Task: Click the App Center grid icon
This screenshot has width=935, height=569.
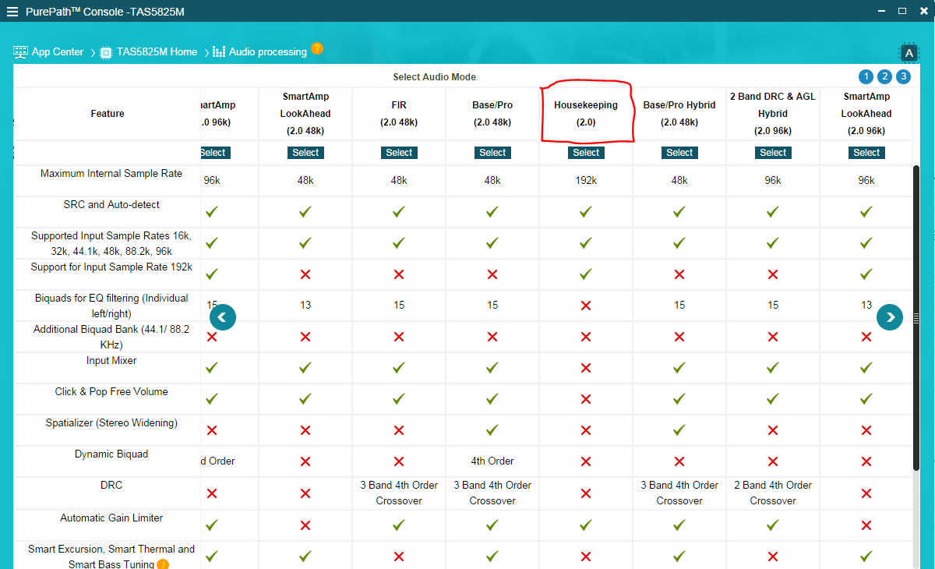Action: click(21, 52)
